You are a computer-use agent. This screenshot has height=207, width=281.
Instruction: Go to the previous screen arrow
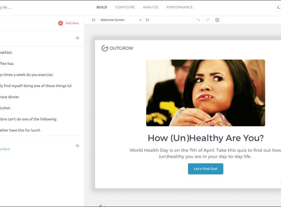93,20
